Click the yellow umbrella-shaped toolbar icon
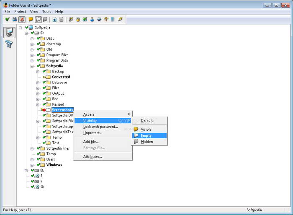 pyautogui.click(x=106, y=19)
